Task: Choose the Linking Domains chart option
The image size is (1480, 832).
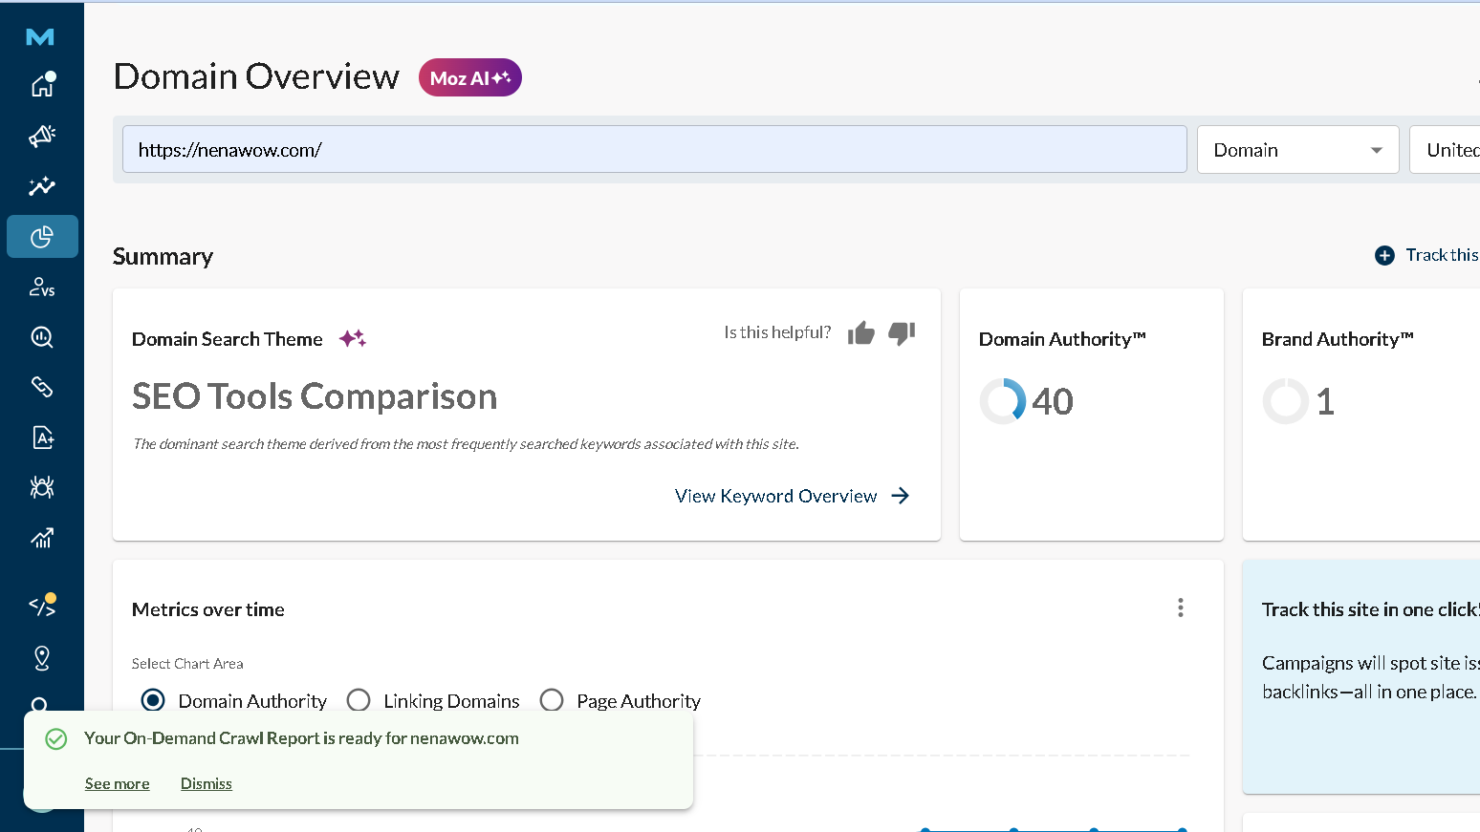Action: point(359,700)
